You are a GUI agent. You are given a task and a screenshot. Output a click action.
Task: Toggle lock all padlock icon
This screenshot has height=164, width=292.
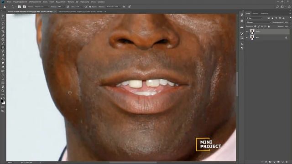pyautogui.click(x=269, y=26)
